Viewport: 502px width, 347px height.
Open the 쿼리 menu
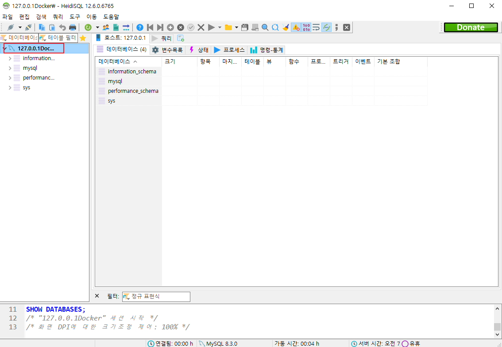[x=58, y=17]
